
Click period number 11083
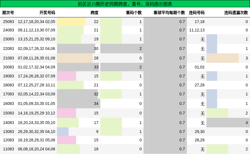pos(8,149)
